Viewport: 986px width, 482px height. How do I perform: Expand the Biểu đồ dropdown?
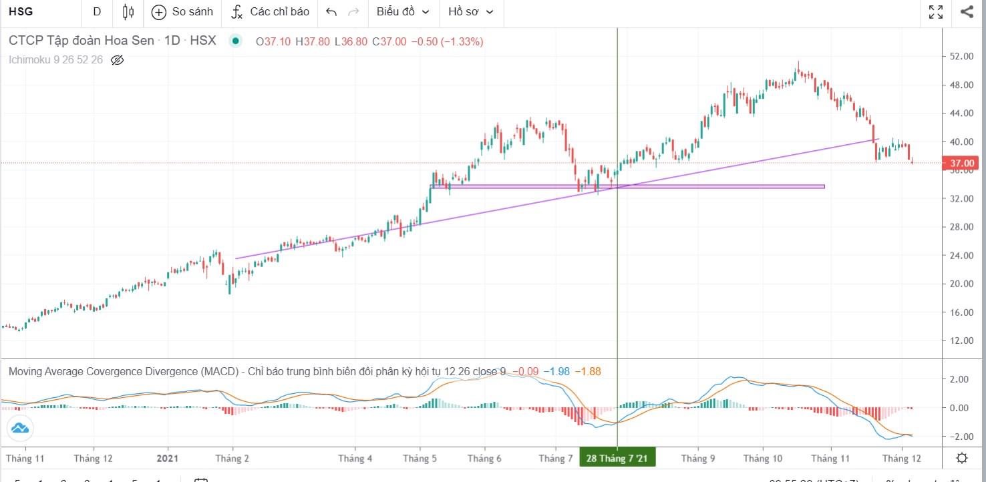tap(403, 12)
